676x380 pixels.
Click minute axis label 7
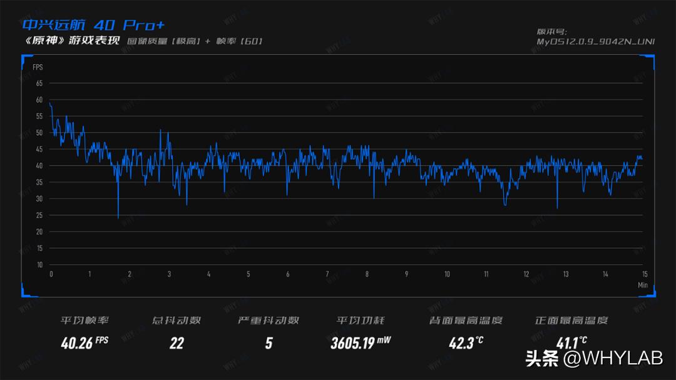point(327,274)
